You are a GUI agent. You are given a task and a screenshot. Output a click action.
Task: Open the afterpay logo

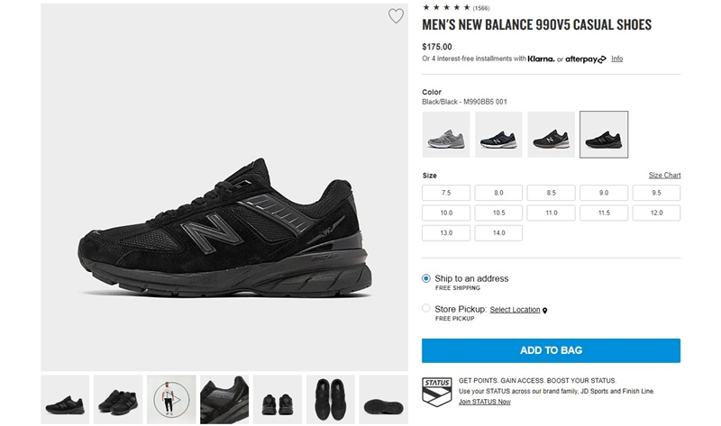coord(585,59)
